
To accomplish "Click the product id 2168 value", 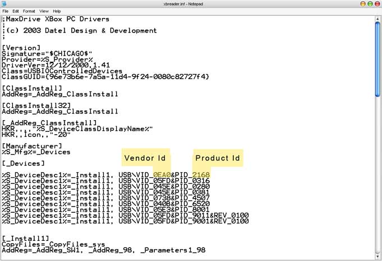I will point(201,175).
